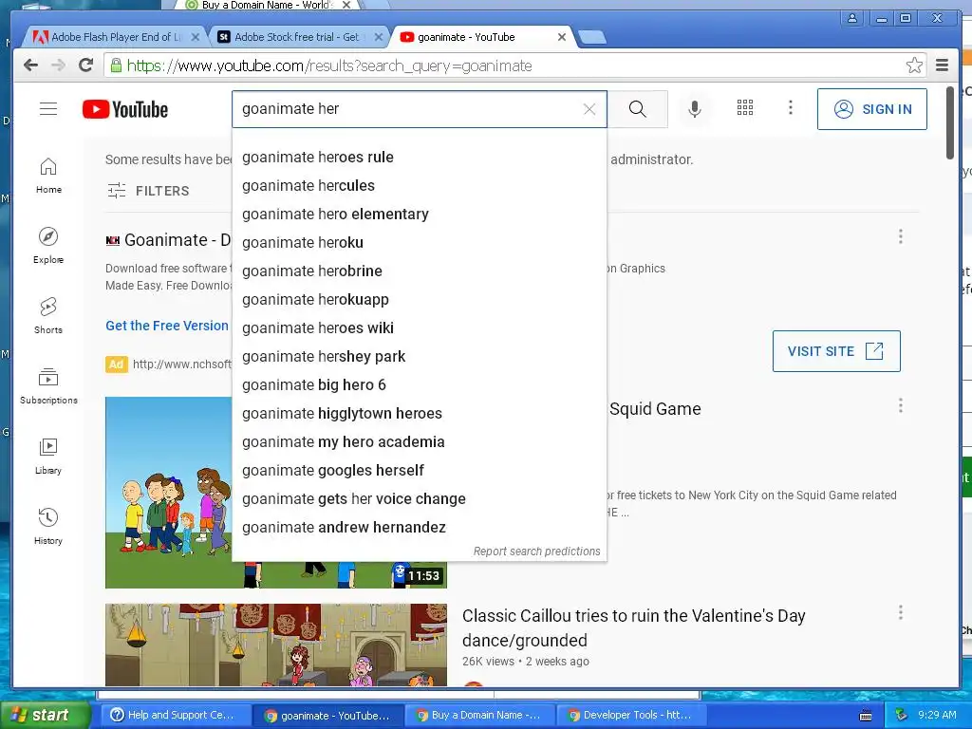Pick suggestion 'goanimate andrew hernandez'
The height and width of the screenshot is (729, 972).
point(420,528)
